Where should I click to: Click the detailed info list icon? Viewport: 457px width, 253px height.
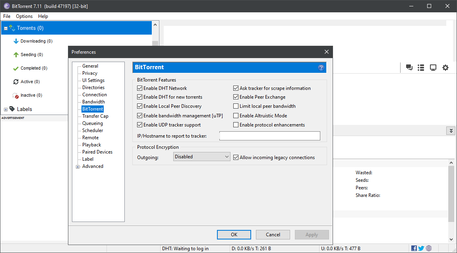pyautogui.click(x=421, y=67)
